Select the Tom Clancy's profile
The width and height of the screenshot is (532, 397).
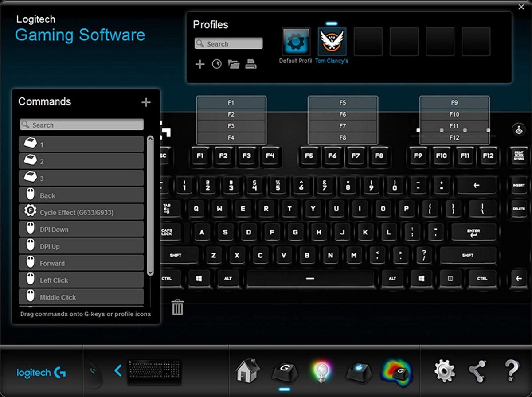pyautogui.click(x=332, y=42)
